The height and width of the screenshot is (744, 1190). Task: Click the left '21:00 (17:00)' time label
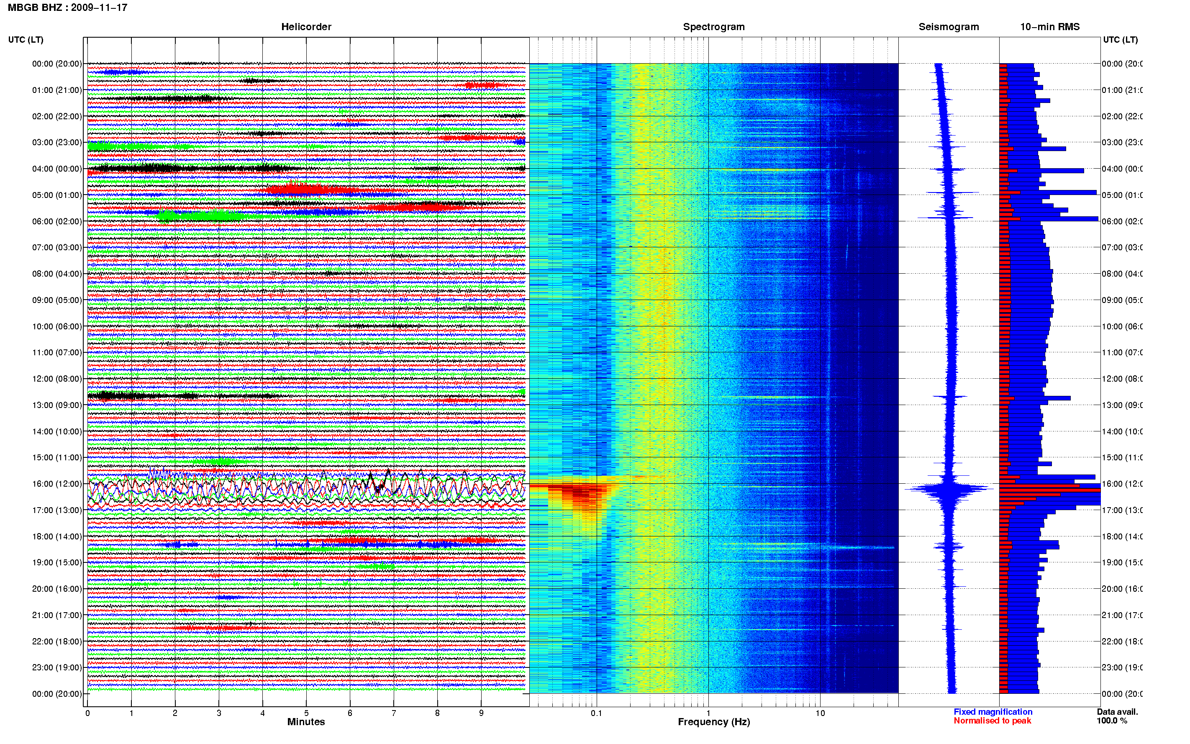click(x=57, y=615)
